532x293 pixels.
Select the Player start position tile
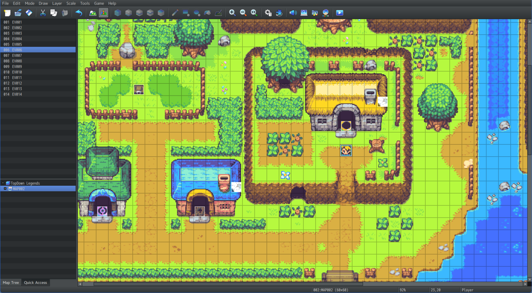(346, 151)
